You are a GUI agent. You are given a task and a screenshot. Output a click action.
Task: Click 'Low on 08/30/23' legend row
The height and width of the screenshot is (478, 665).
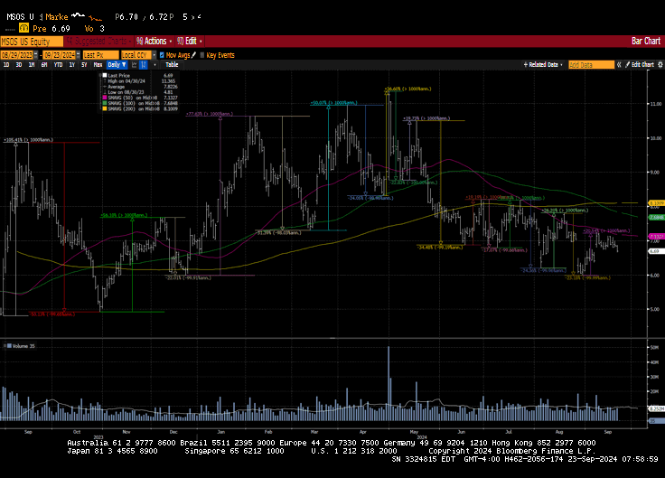[x=139, y=92]
